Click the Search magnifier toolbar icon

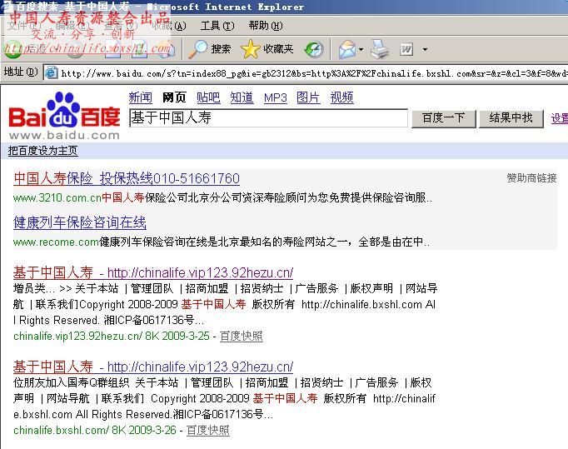tap(197, 49)
